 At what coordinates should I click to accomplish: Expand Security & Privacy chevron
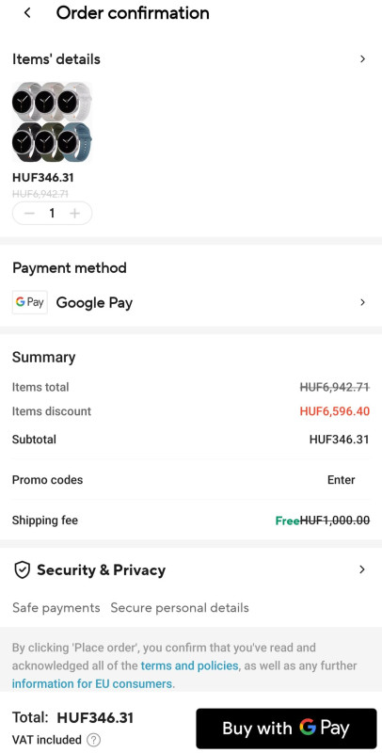362,570
